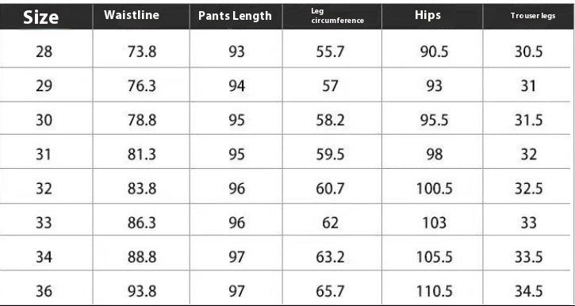Select hips value 100.5
Image resolution: width=575 pixels, height=306 pixels.
434,189
